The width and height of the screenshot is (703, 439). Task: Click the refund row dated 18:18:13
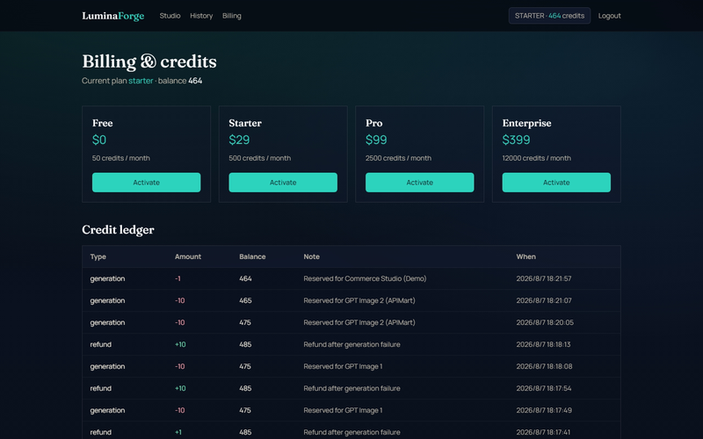click(351, 344)
